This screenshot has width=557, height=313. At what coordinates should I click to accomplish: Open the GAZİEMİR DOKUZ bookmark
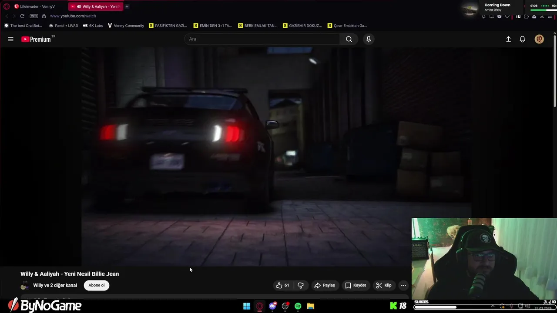pos(302,26)
